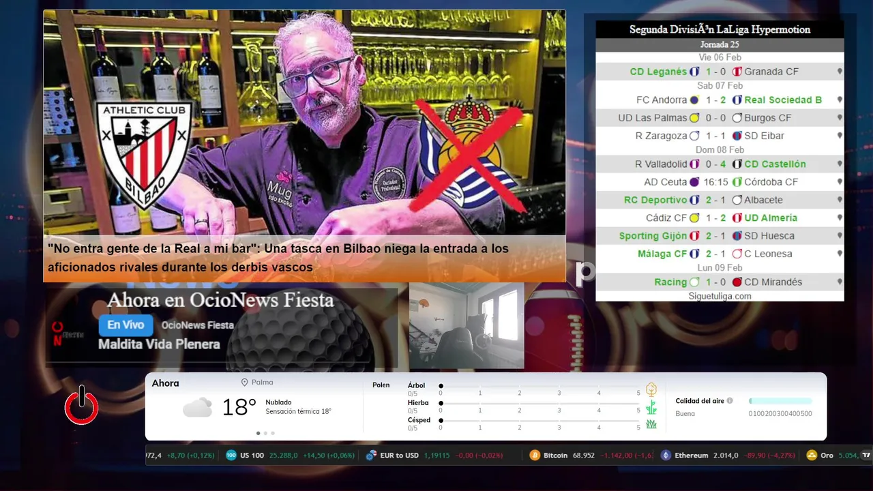
Task: Click the Árbol pollen level slider
Action: point(539,386)
